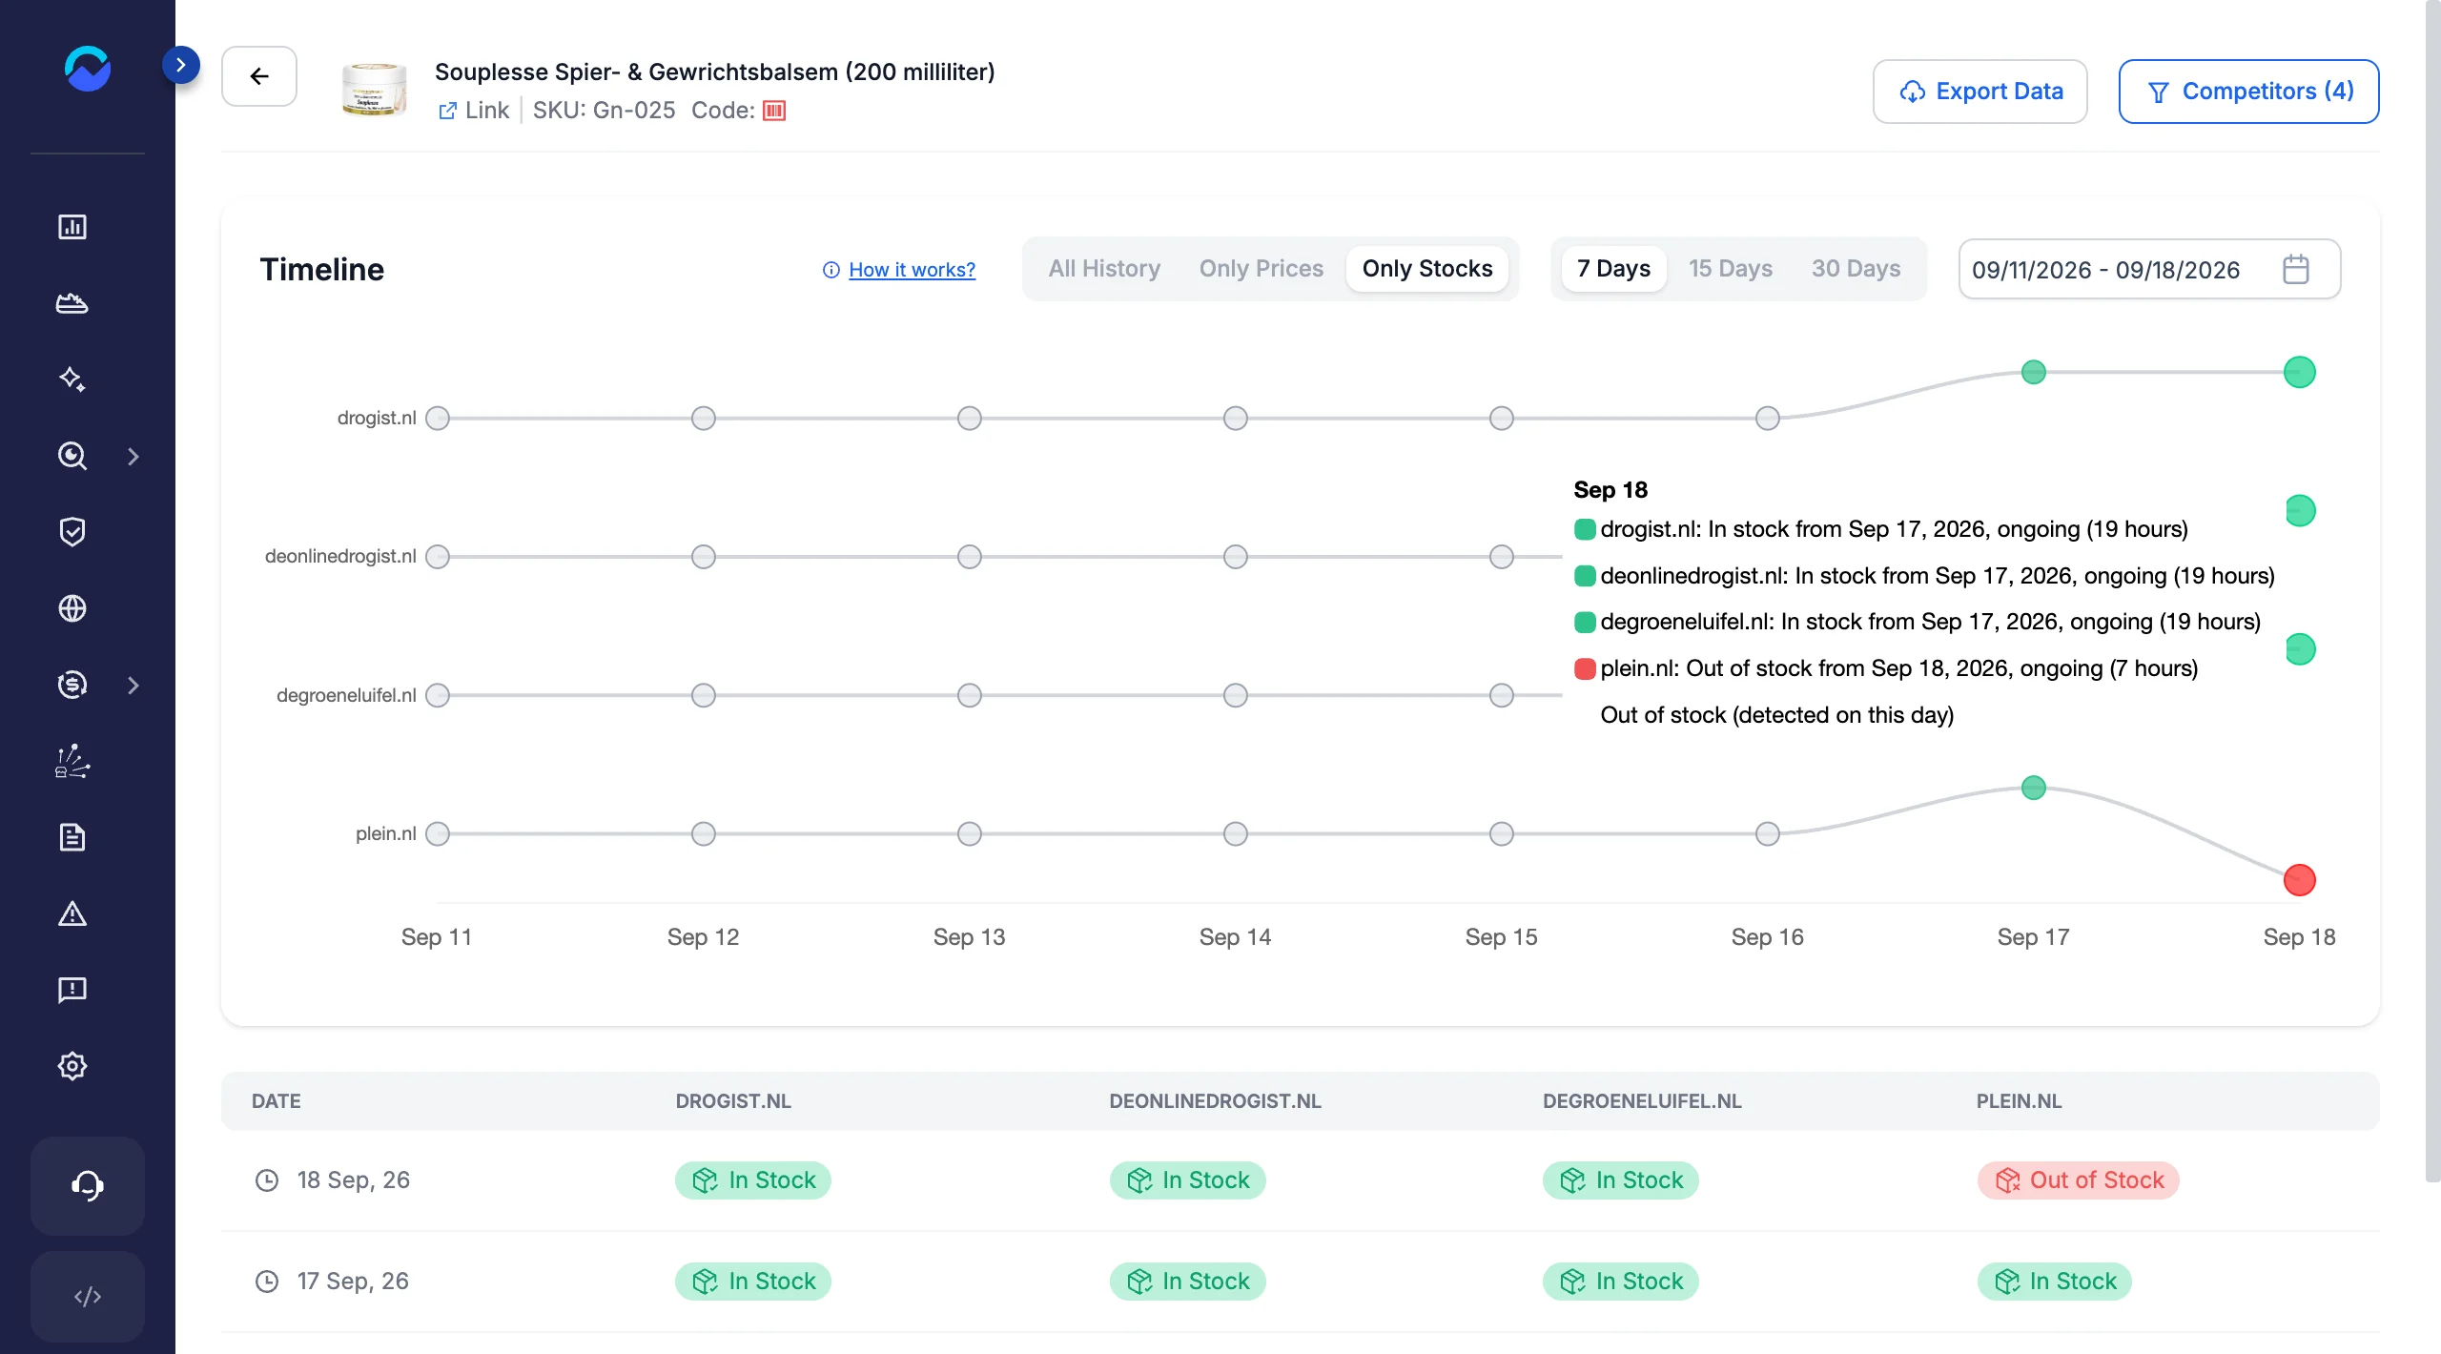Click the page vertical scrollbar
The height and width of the screenshot is (1354, 2441).
2432,591
